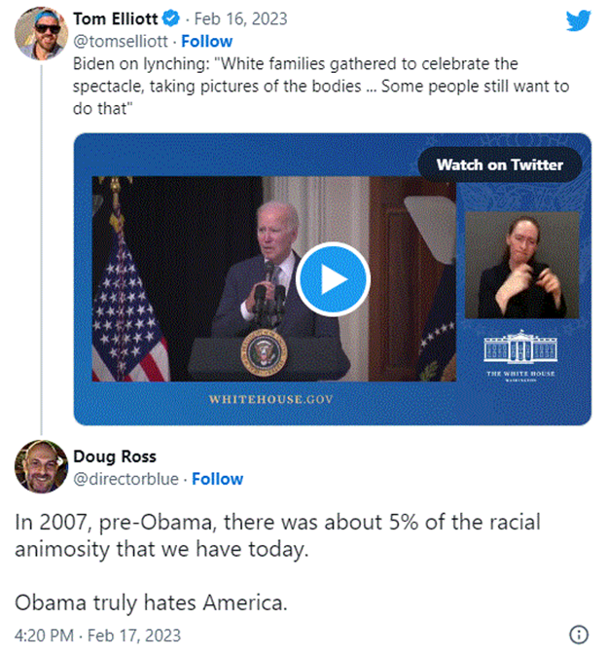
Task: Play the embedded Biden video
Action: point(333,279)
